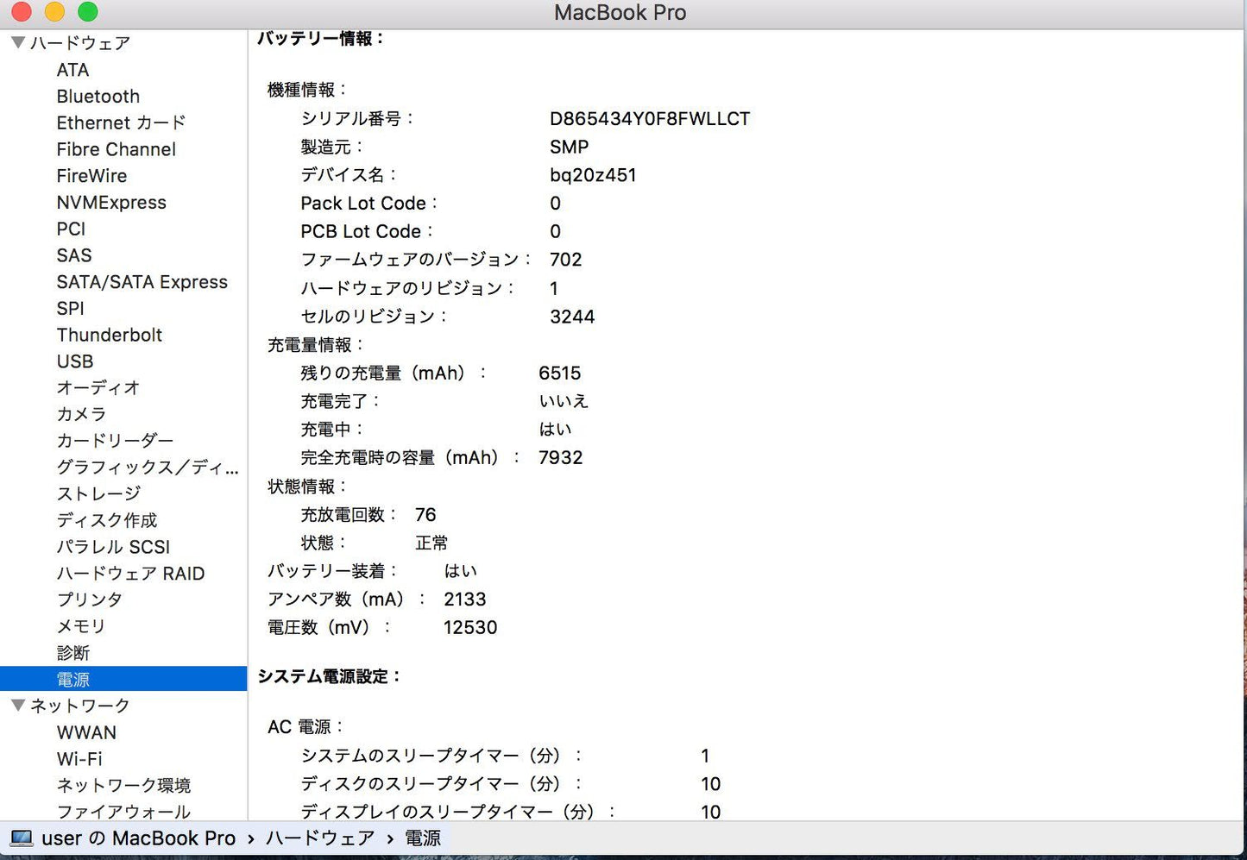Screen dimensions: 1247x860
Task: Select グラフィックス/ディ… entry
Action: (148, 468)
